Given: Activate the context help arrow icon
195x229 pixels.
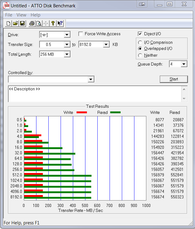Looking at the screenshot, I should tap(60, 24).
